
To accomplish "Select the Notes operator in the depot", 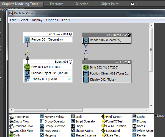I will click(x=139, y=126).
